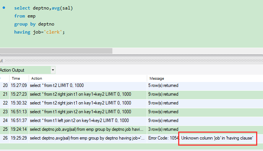263x151 pixels.
Task: Click the timestamp 19:25:29
Action: 19,138
